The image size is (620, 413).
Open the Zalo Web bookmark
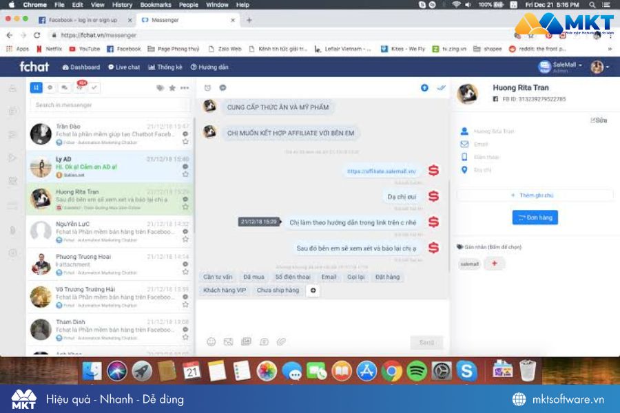[225, 49]
